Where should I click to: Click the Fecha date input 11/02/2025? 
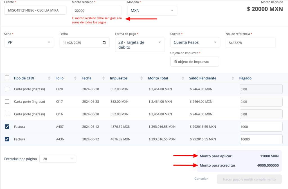pyautogui.click(x=84, y=43)
